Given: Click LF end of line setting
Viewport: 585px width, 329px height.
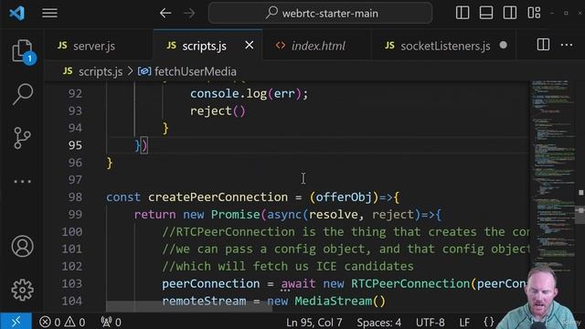Looking at the screenshot, I should click(x=464, y=323).
